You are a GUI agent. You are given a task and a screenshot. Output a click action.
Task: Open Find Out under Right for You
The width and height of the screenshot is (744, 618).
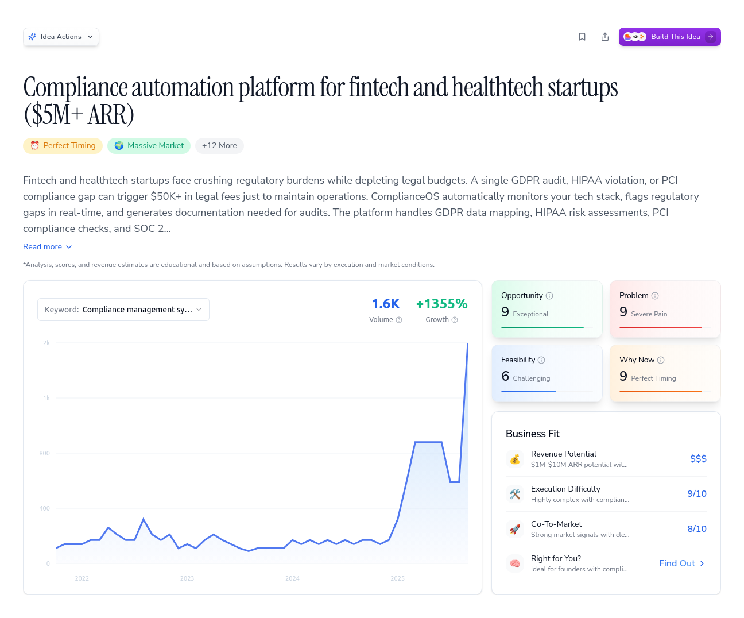point(681,563)
